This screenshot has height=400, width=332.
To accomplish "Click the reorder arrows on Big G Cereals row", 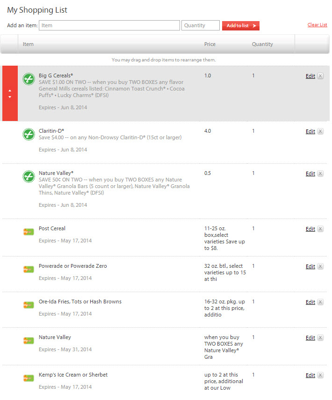I will click(10, 94).
